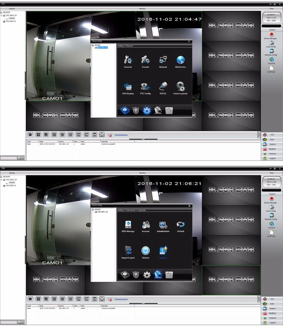Open the PTZ Config icon

pyautogui.click(x=145, y=88)
